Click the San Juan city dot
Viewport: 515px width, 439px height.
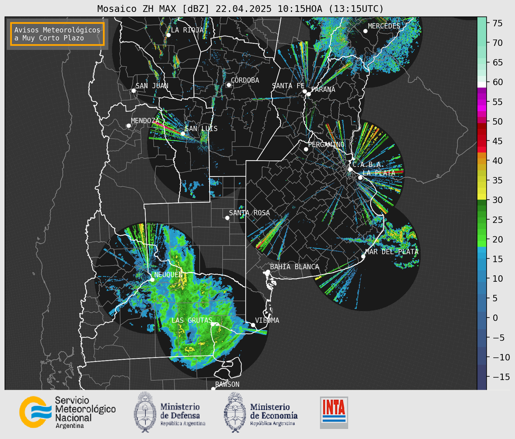133,91
